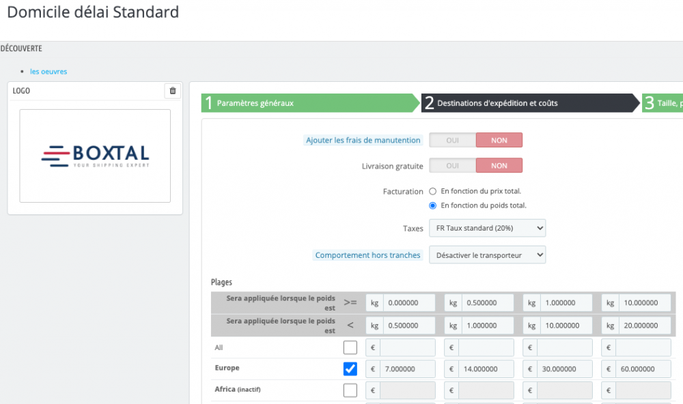Open the Taxes dropdown
This screenshot has height=404, width=683.
click(487, 228)
